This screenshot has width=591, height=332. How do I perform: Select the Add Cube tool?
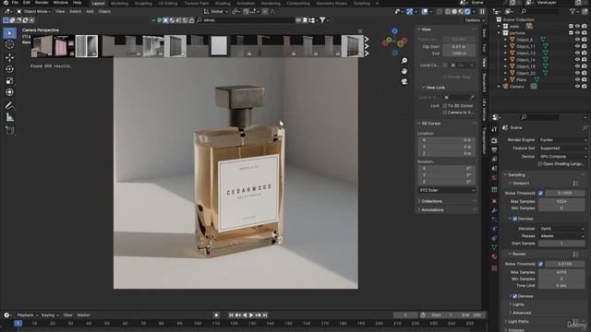coord(10,130)
